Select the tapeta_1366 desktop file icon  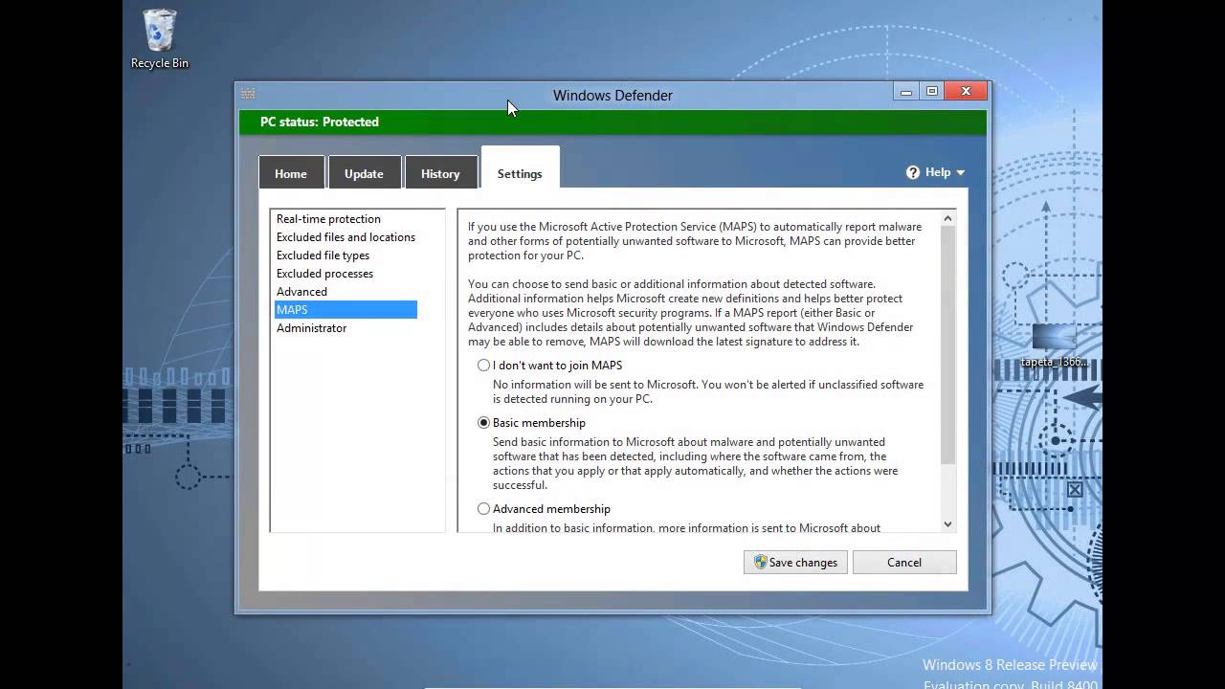1054,345
